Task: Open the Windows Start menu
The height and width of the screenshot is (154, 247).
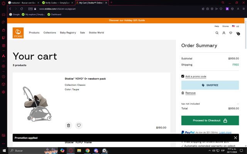Action: [4, 151]
